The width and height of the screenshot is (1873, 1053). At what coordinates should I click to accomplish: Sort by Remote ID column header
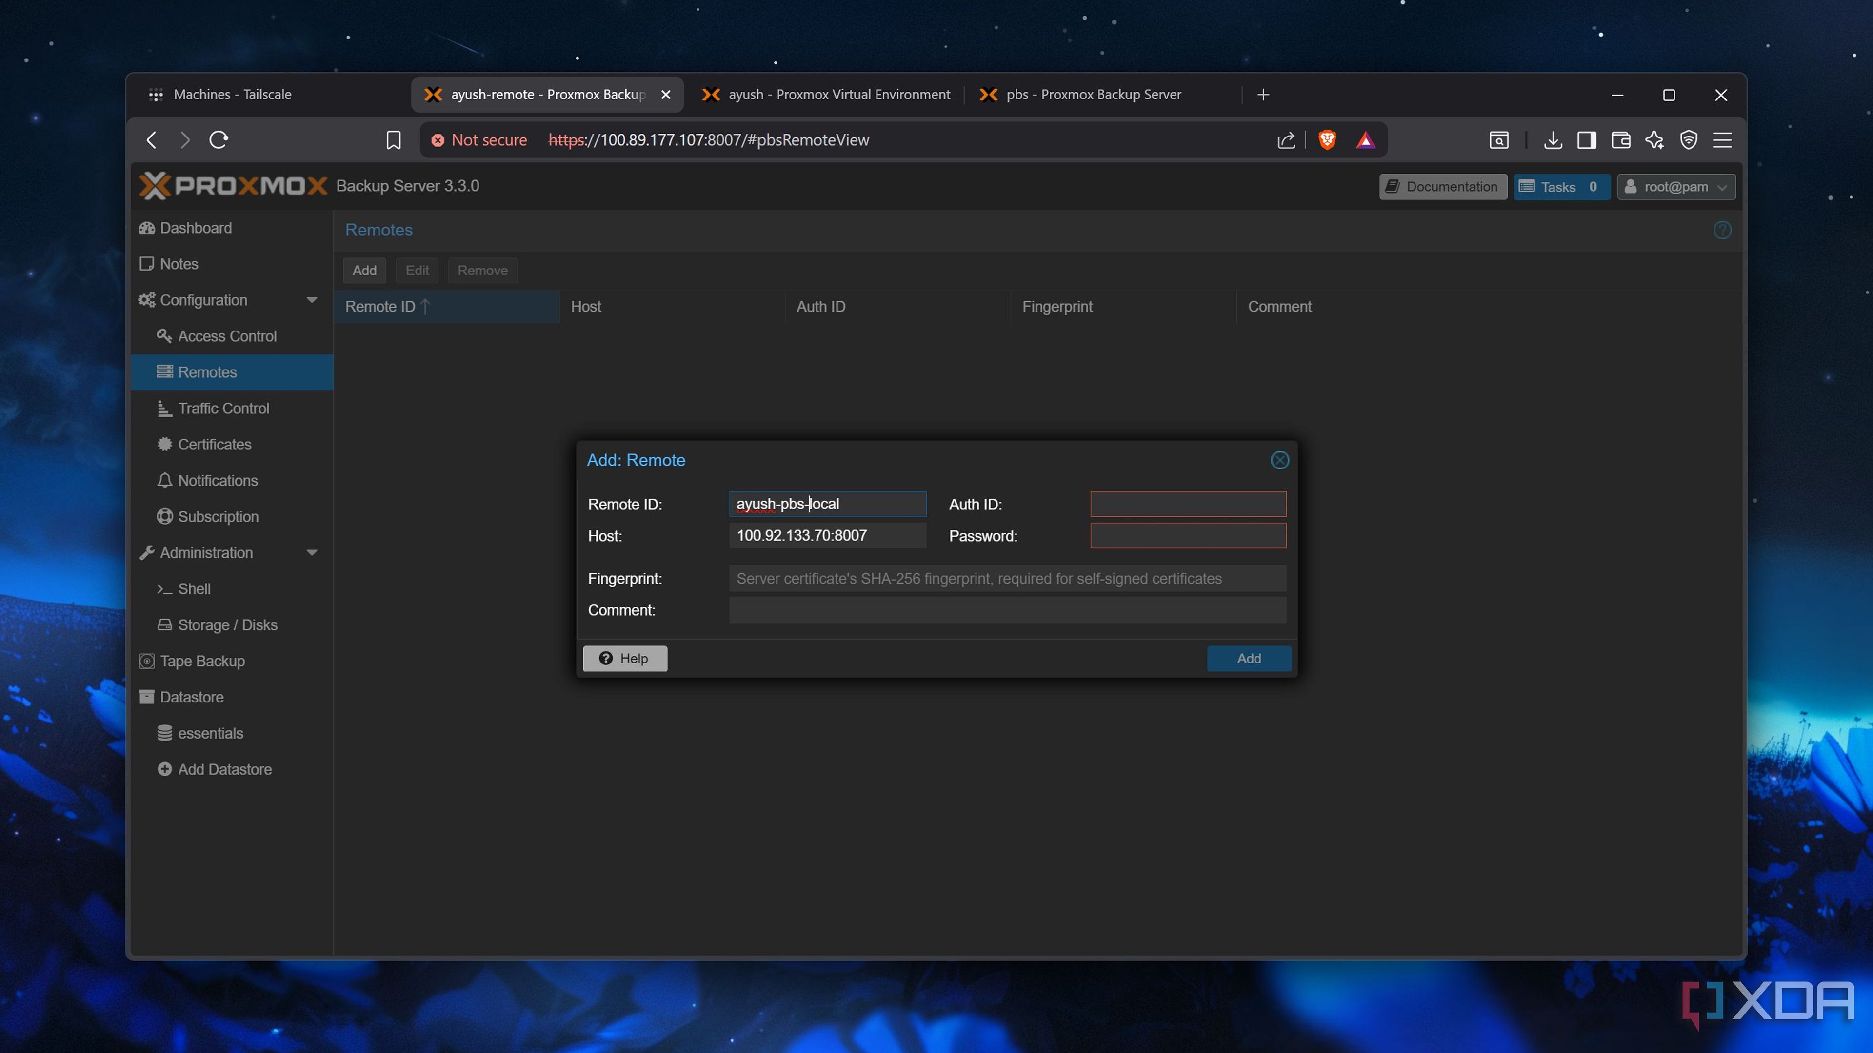(x=380, y=307)
